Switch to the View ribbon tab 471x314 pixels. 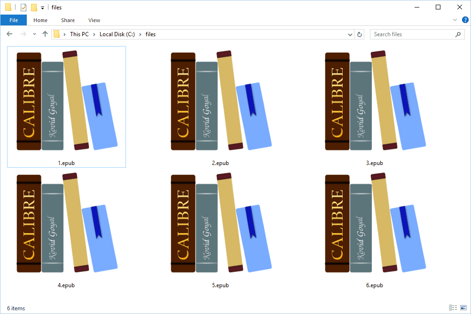(x=94, y=20)
